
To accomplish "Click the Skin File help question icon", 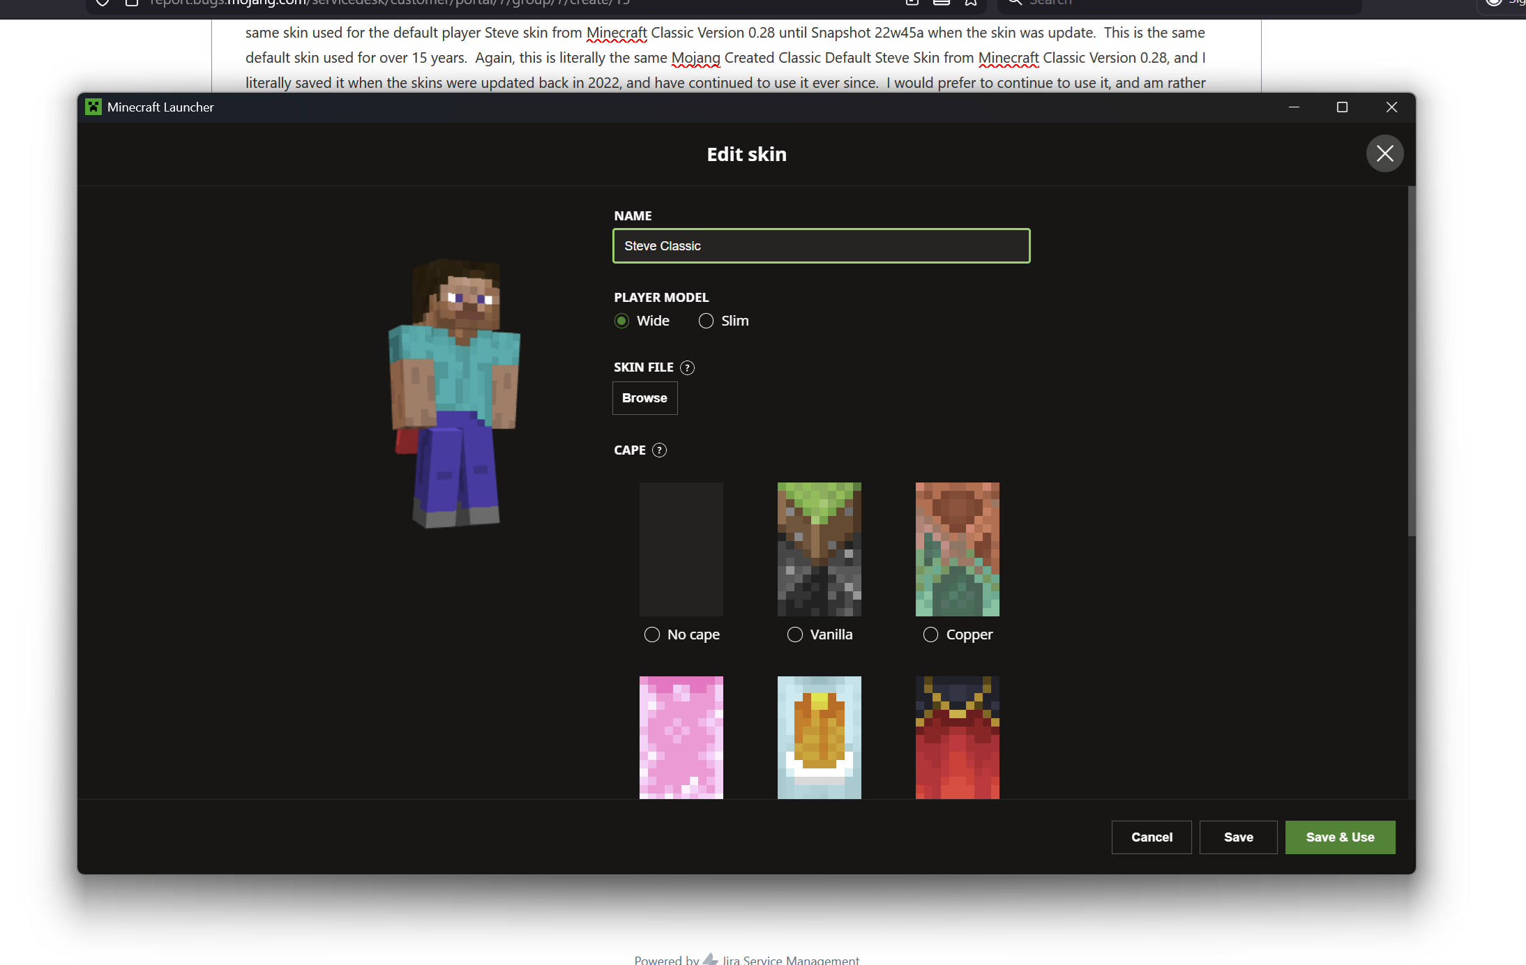I will tap(687, 367).
